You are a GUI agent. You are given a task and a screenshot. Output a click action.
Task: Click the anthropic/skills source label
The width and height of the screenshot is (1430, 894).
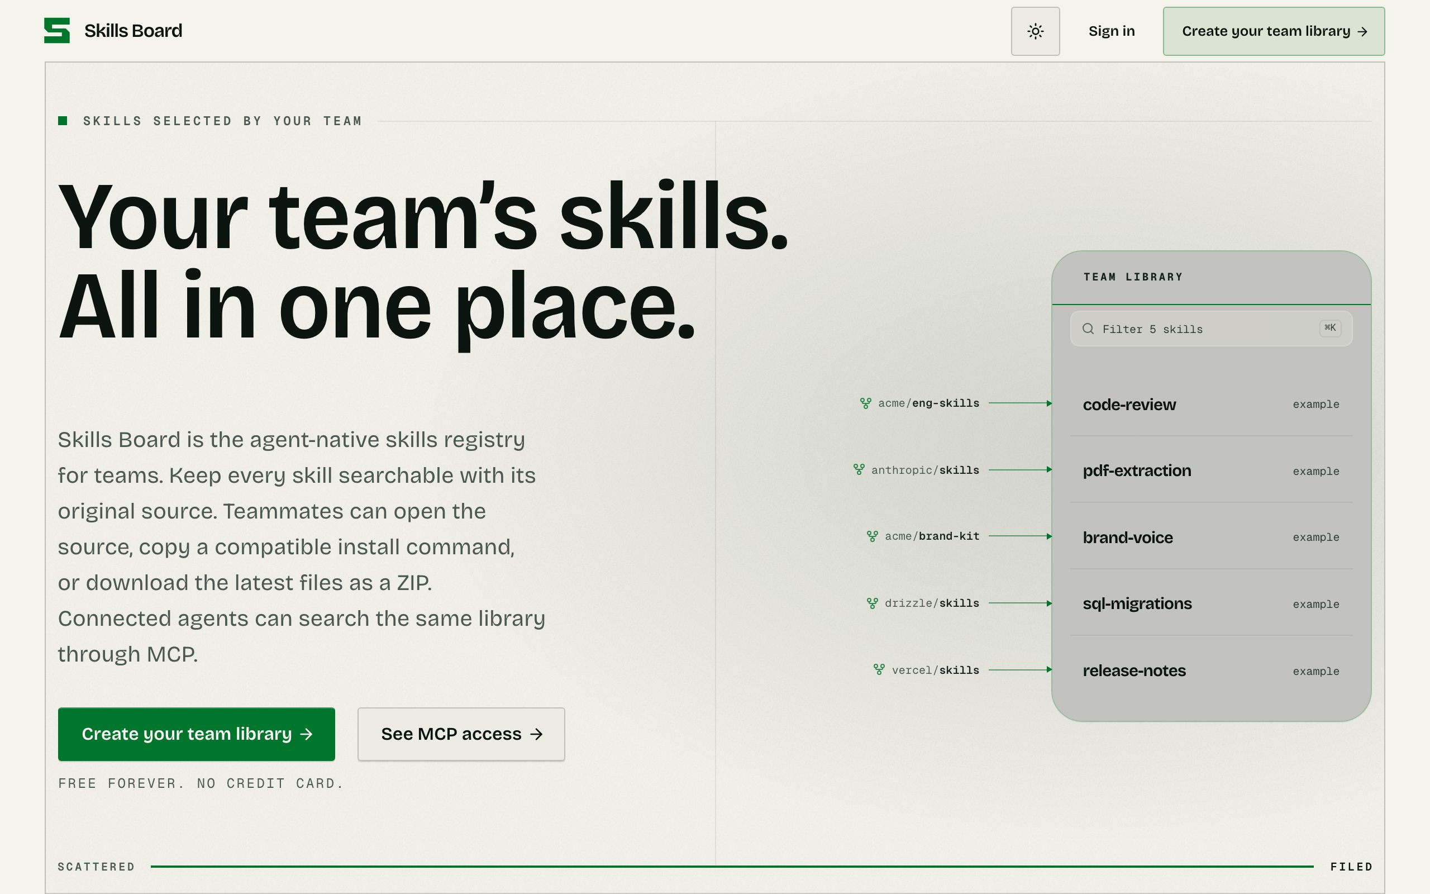pos(925,470)
